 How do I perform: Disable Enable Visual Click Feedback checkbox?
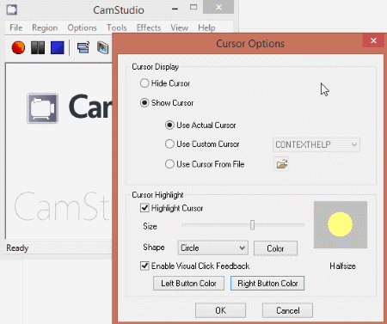click(x=144, y=266)
